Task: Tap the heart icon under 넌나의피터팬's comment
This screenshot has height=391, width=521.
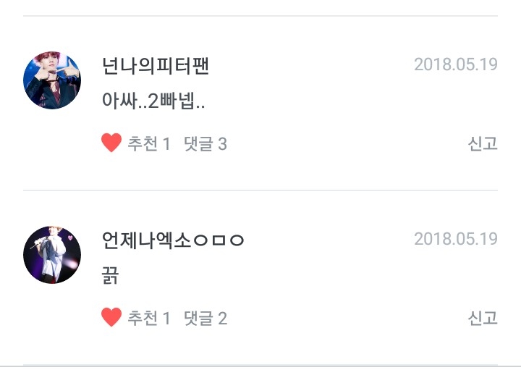Action: [111, 143]
